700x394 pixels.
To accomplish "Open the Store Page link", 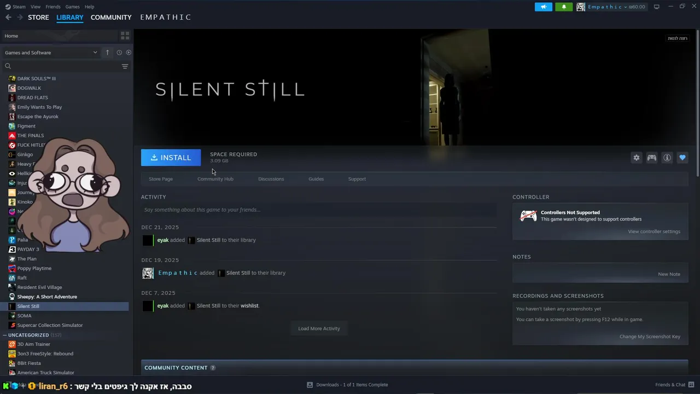I will coord(161,179).
